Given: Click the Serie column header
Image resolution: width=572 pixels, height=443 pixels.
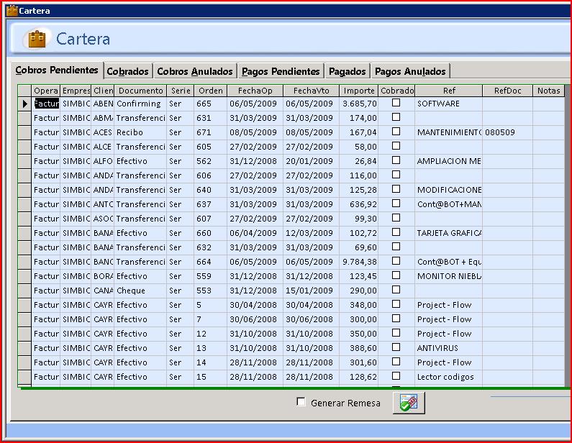Looking at the screenshot, I should coord(181,91).
